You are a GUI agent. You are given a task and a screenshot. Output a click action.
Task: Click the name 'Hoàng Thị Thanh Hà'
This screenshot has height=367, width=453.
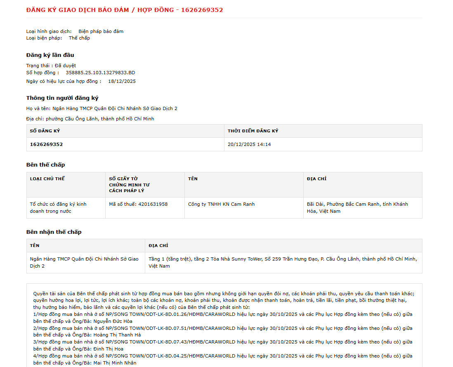point(117,335)
